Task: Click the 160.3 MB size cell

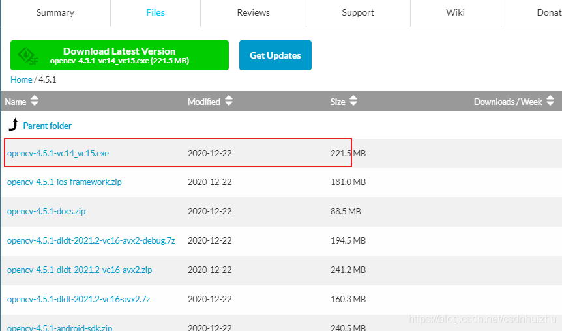Action: (348, 299)
